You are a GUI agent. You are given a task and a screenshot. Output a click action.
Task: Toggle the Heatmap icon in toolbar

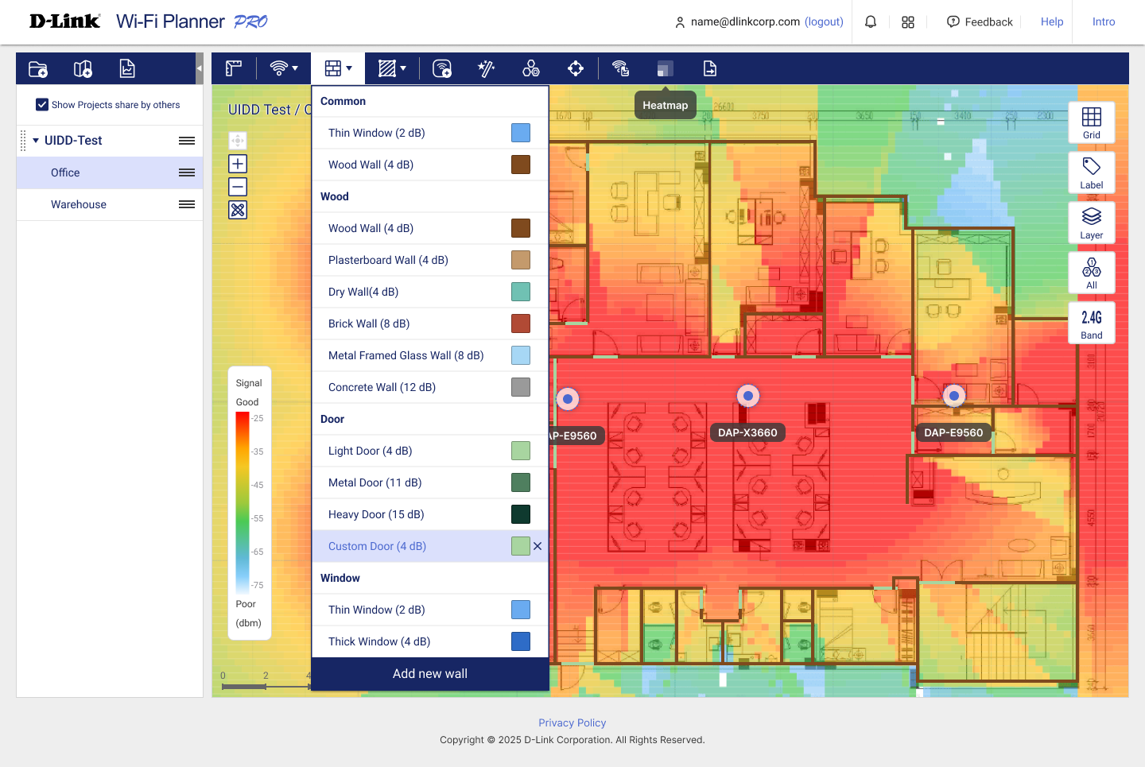(666, 69)
